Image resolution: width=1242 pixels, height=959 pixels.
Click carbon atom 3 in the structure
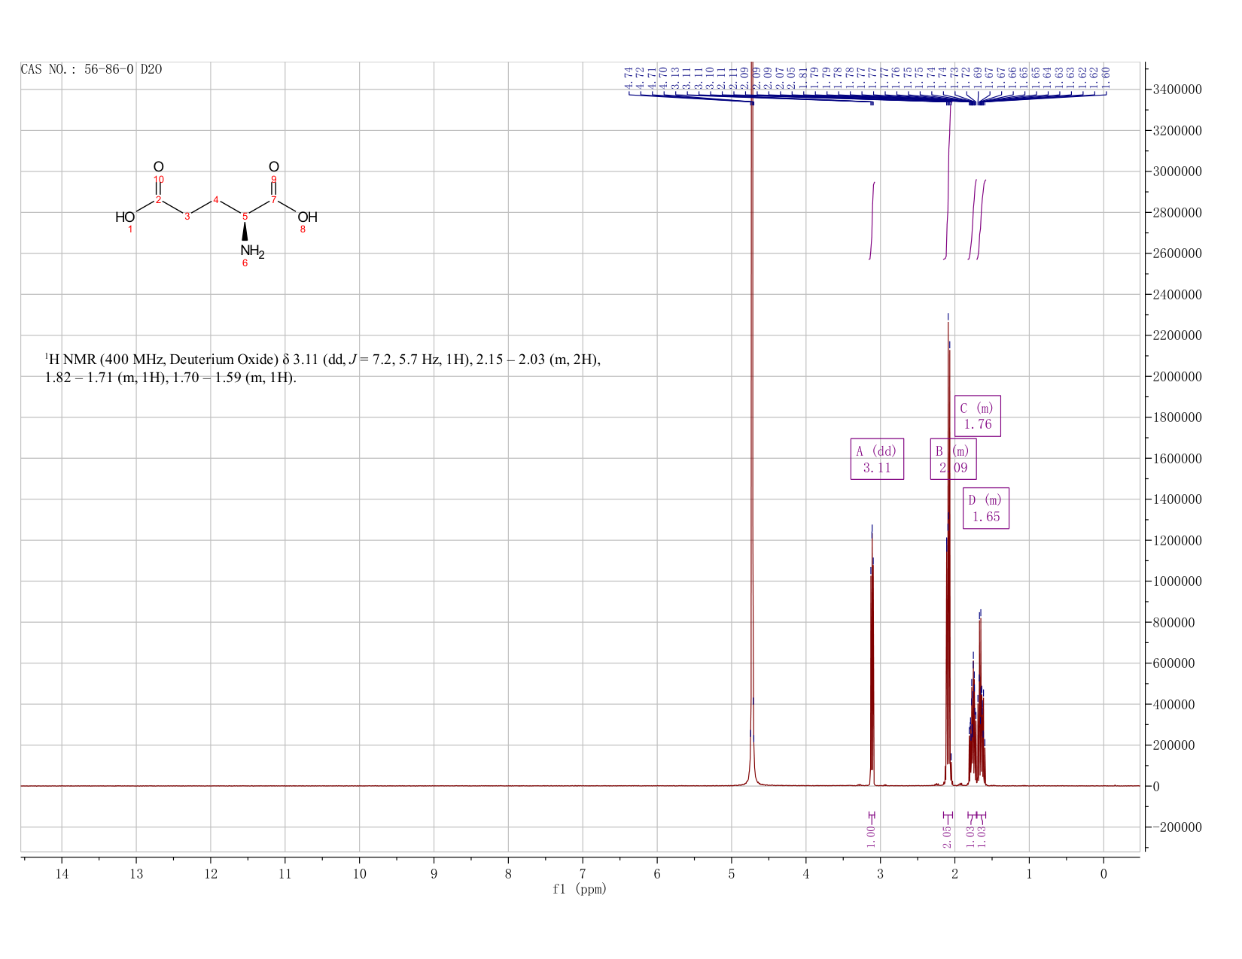(187, 217)
